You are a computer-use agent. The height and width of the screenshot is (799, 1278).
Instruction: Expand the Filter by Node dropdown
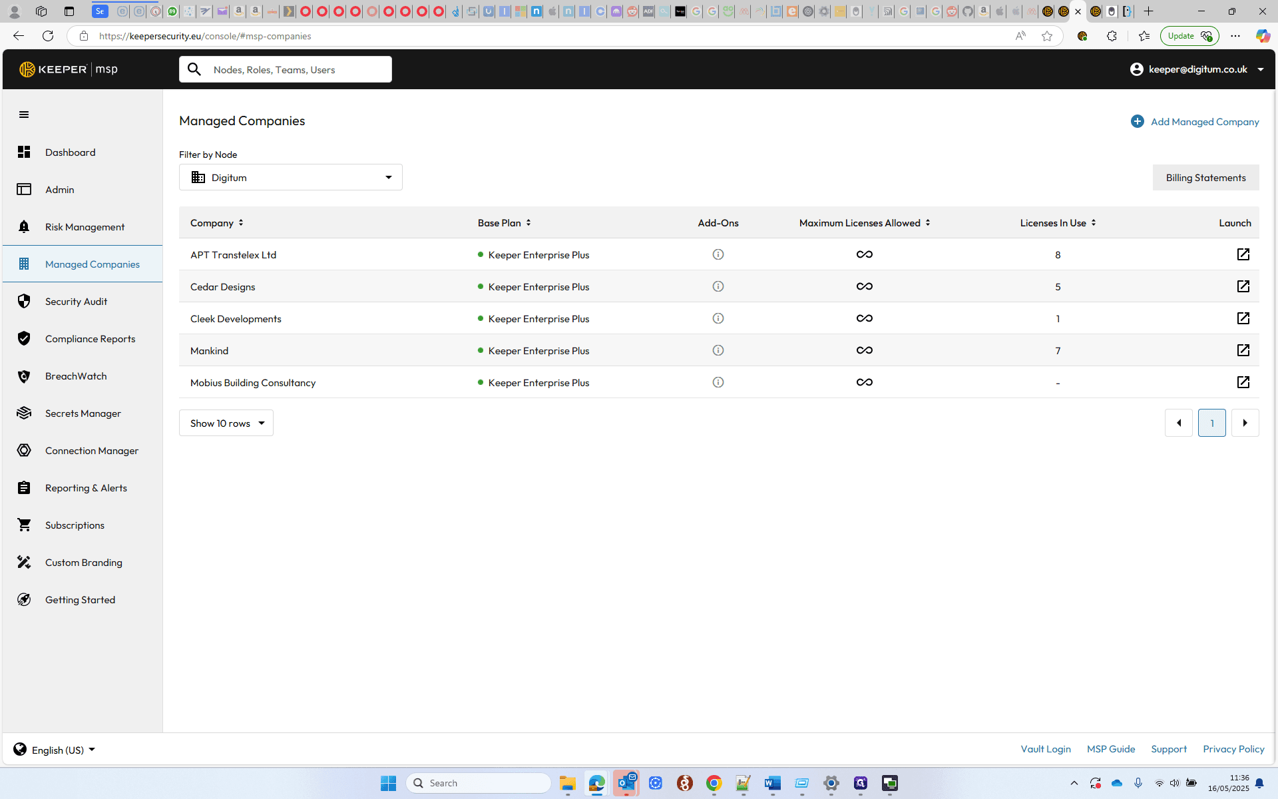[291, 177]
